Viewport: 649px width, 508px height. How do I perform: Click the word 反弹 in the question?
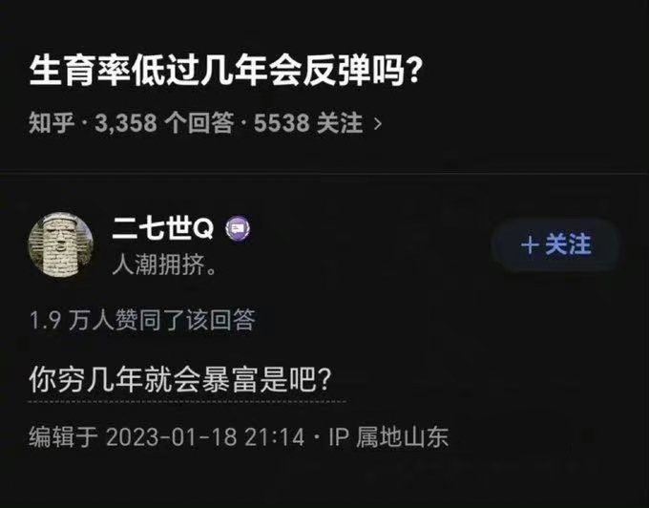coord(337,71)
